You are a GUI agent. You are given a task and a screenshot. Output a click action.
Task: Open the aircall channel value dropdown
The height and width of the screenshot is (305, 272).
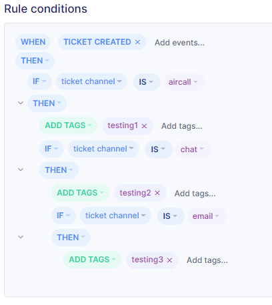(x=184, y=82)
